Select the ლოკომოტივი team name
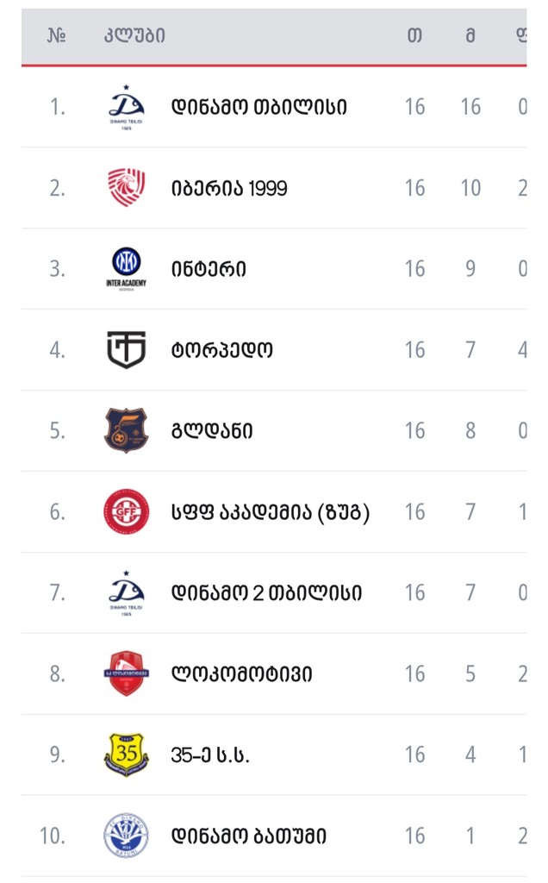Screen dimensions: 548x883 [241, 674]
